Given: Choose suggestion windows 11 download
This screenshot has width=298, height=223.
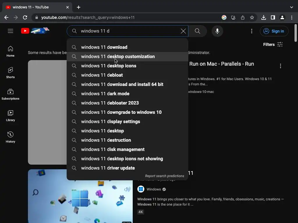Looking at the screenshot, I should [127, 47].
